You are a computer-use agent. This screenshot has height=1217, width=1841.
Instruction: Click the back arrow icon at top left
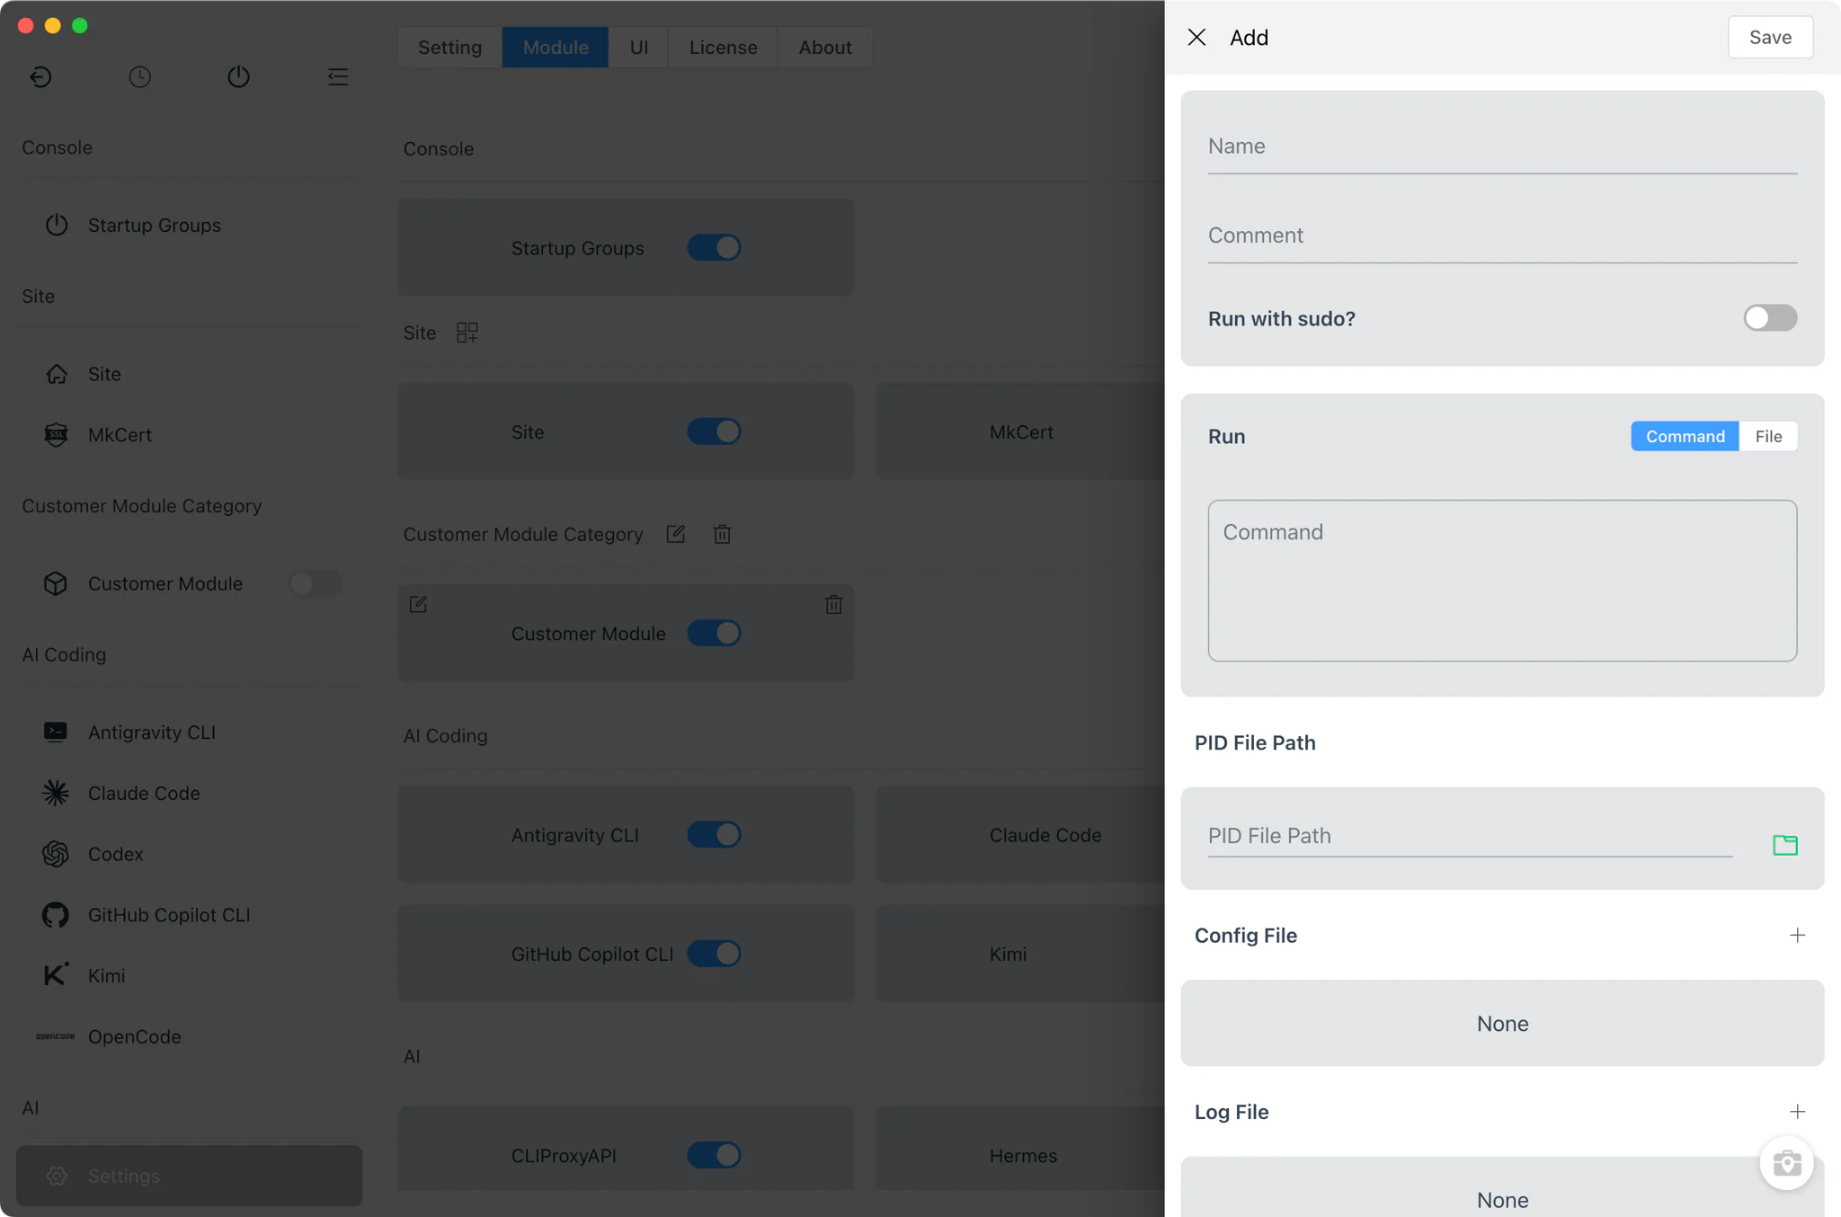(40, 76)
